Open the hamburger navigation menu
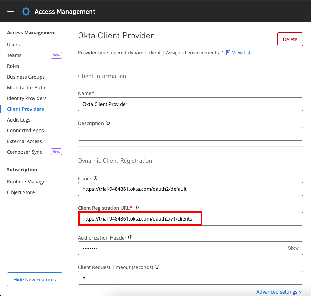This screenshot has width=311, height=296. [x=10, y=11]
